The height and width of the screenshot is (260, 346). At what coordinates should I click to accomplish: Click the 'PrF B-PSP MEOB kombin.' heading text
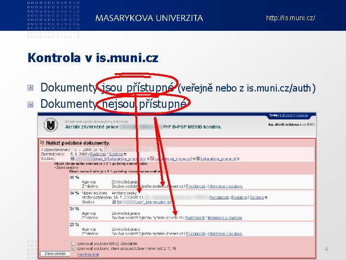(192, 127)
